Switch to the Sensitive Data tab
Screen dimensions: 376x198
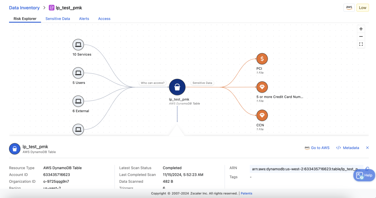[57, 19]
